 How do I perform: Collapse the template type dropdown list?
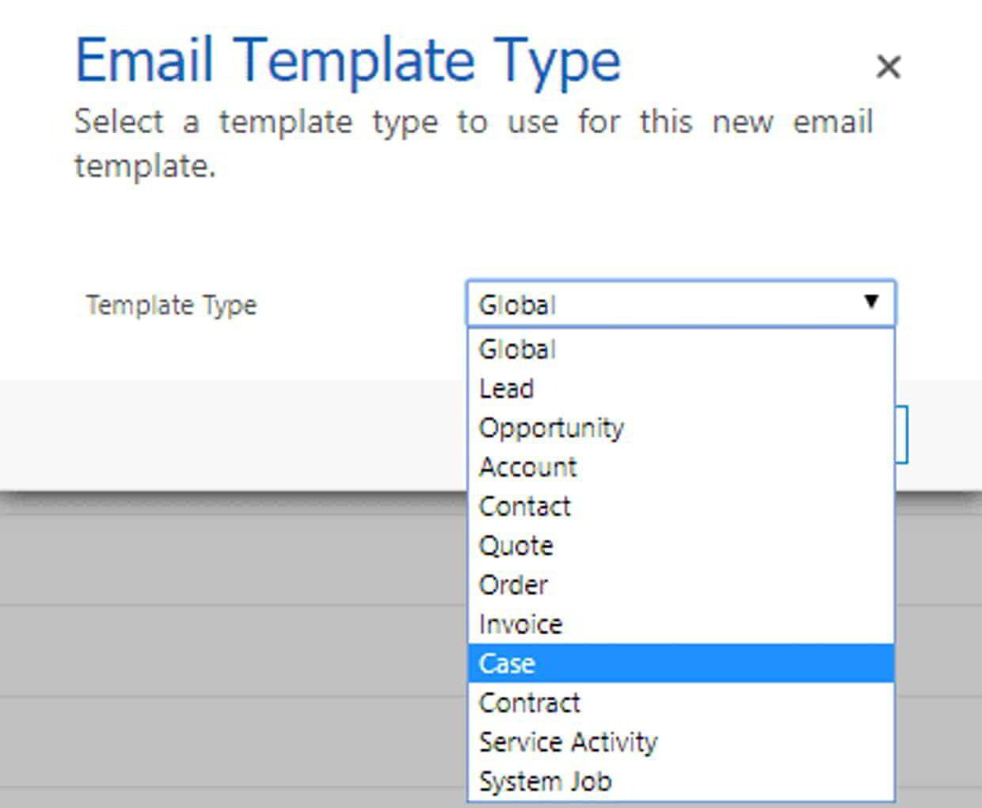870,302
